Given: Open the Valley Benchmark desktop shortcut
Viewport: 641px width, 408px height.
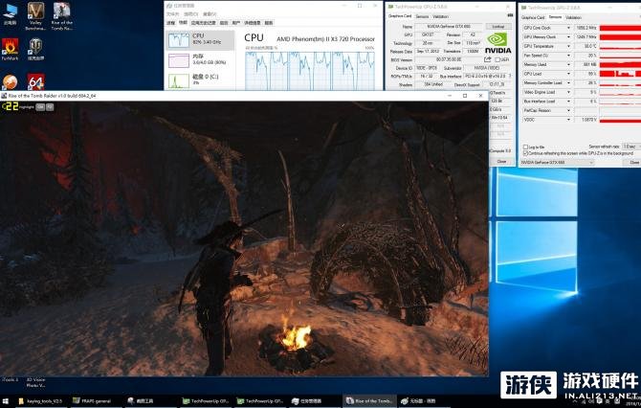Looking at the screenshot, I should 35,16.
